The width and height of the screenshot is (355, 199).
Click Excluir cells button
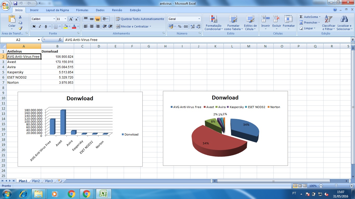coord(277,23)
